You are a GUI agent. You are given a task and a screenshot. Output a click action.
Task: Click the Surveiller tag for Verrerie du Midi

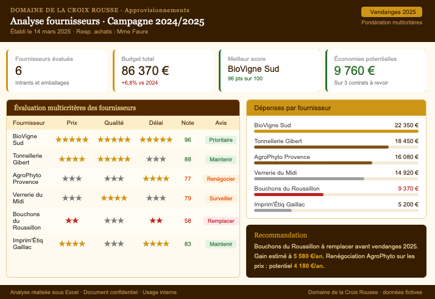coord(221,199)
